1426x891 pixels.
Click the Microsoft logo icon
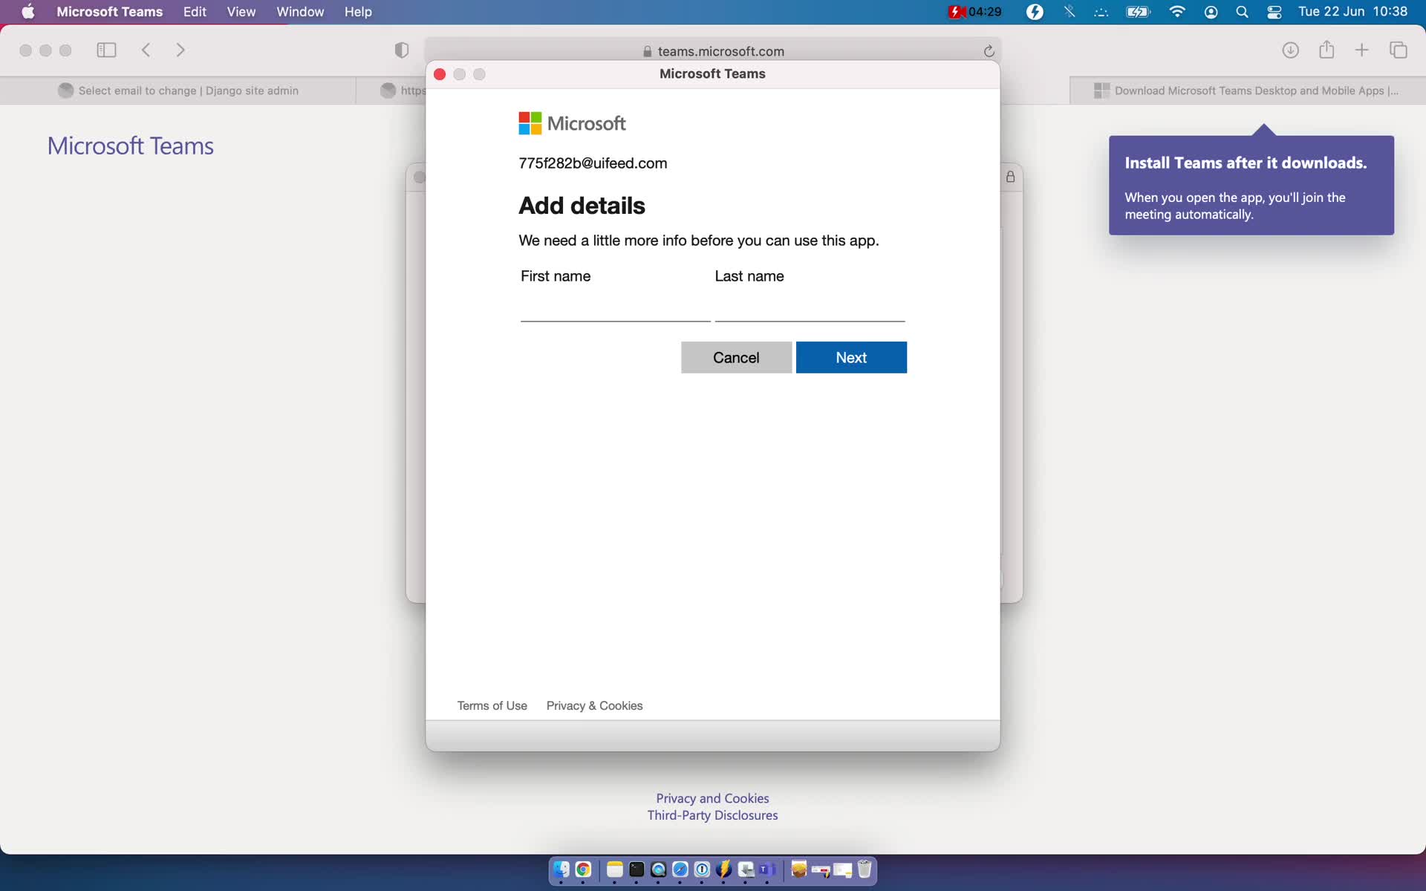pos(531,123)
